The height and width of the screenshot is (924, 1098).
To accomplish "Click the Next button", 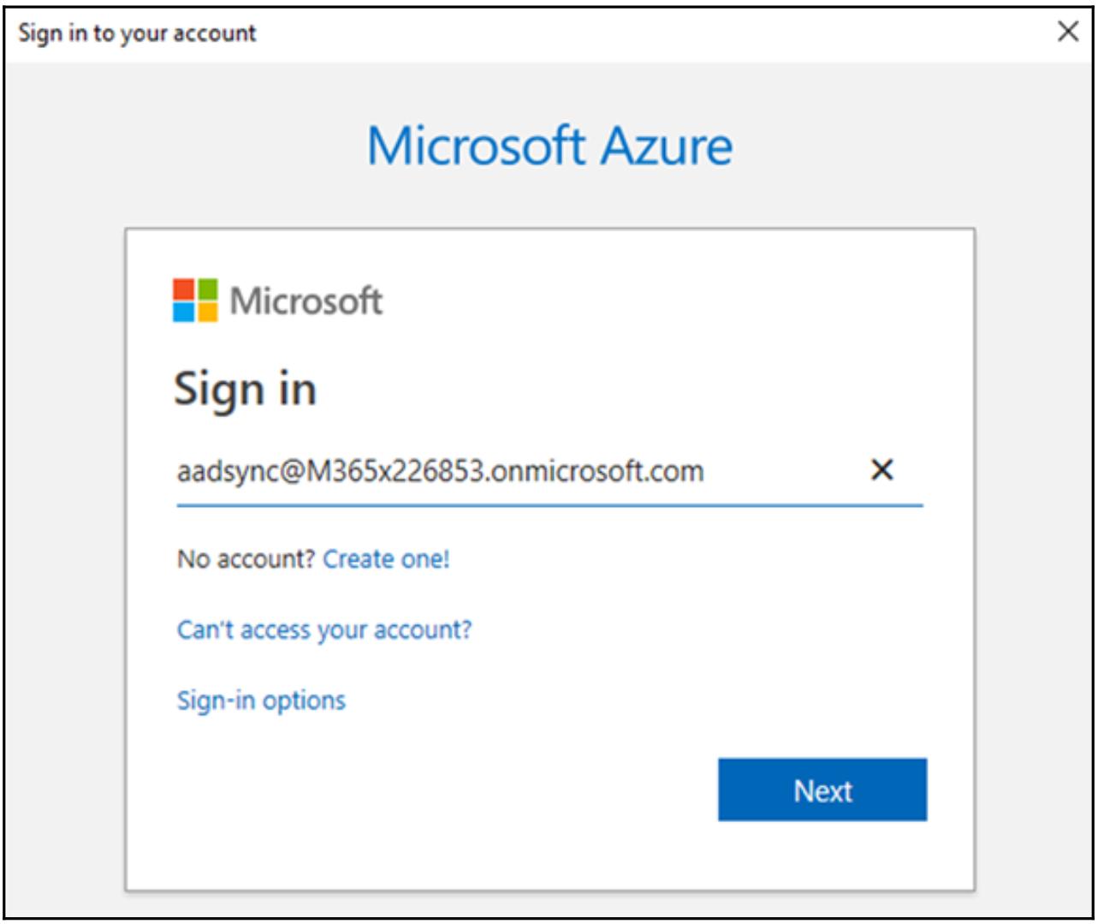I will (822, 790).
